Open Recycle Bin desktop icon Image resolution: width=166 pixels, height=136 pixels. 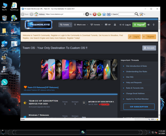[4, 19]
